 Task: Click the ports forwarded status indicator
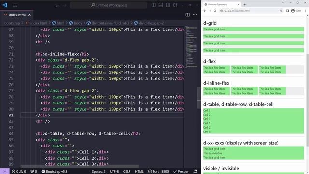coord(34,171)
